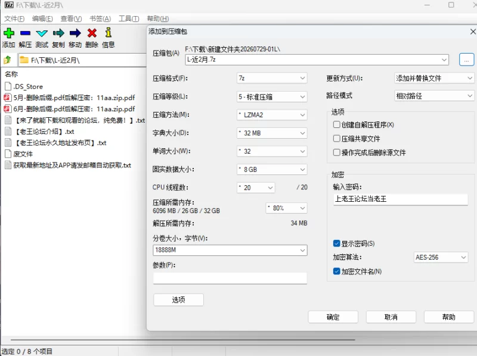The image size is (477, 356).
Task: Click the PDF icon of the 6月 file
Action: coord(8,109)
